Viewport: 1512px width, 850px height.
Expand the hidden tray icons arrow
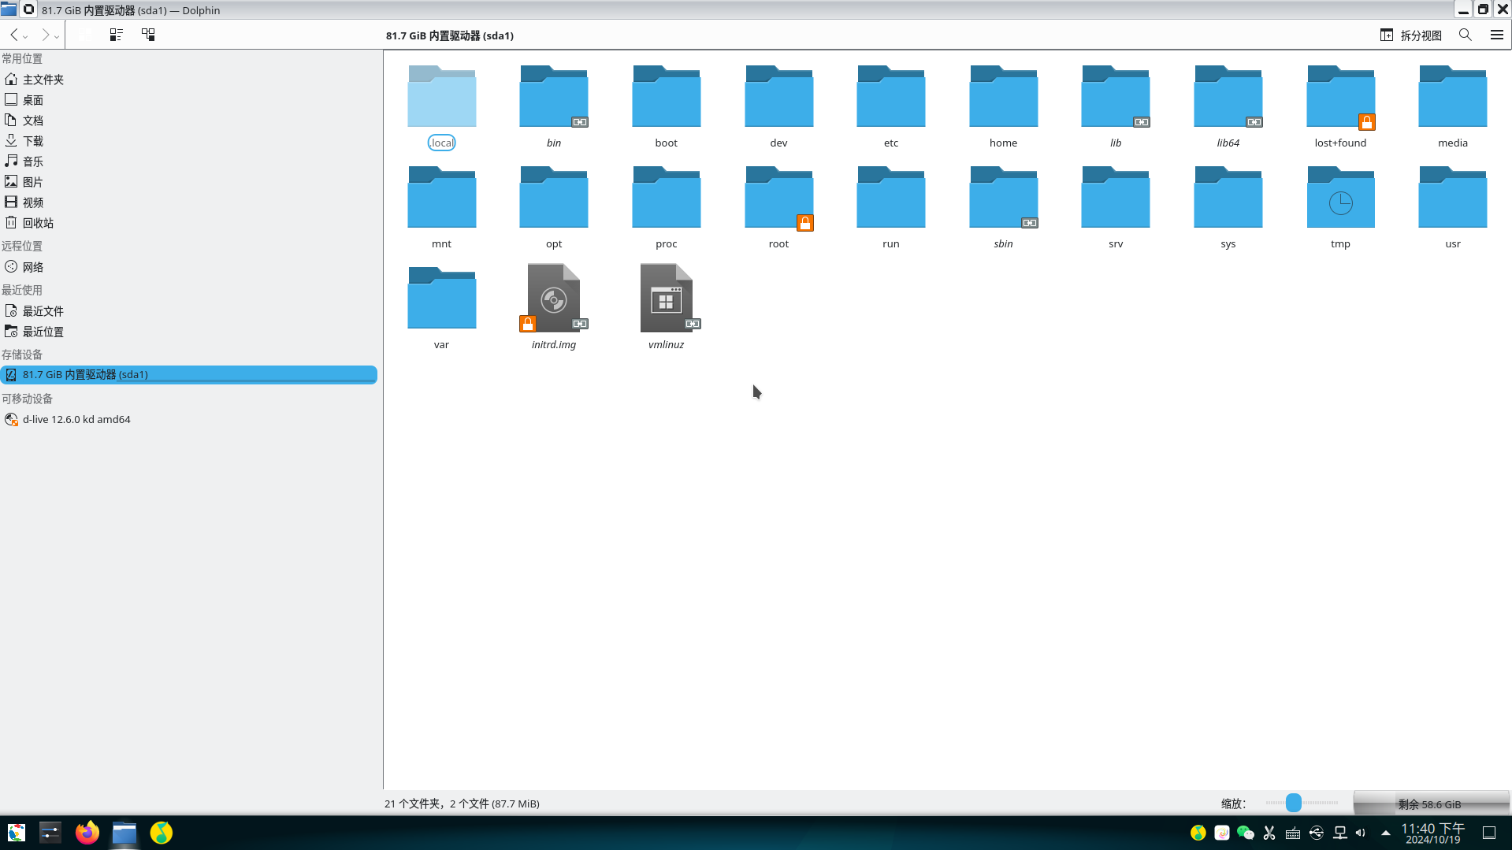[x=1386, y=833]
